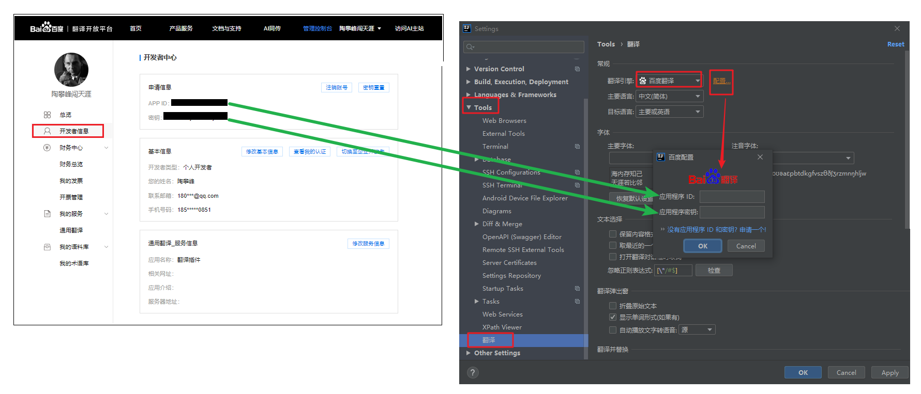921x394 pixels.
Task: Click 修改基本信息 button
Action: (x=262, y=151)
